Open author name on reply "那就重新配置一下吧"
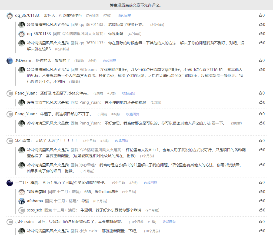Screen dimensions: 273x239 coord(48,231)
